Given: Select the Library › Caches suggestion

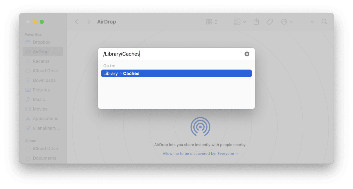Looking at the screenshot, I should [x=176, y=74].
